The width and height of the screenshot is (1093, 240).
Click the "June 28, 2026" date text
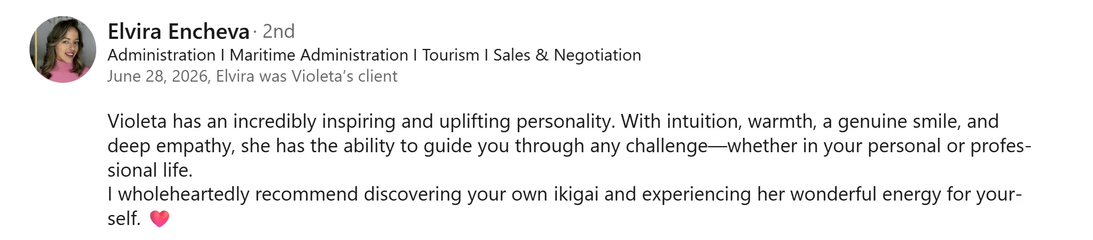[157, 76]
